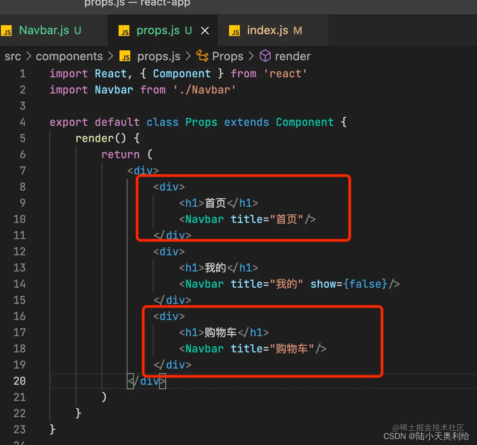
Task: Click the h1 首页 heading on line 9
Action: (218, 203)
